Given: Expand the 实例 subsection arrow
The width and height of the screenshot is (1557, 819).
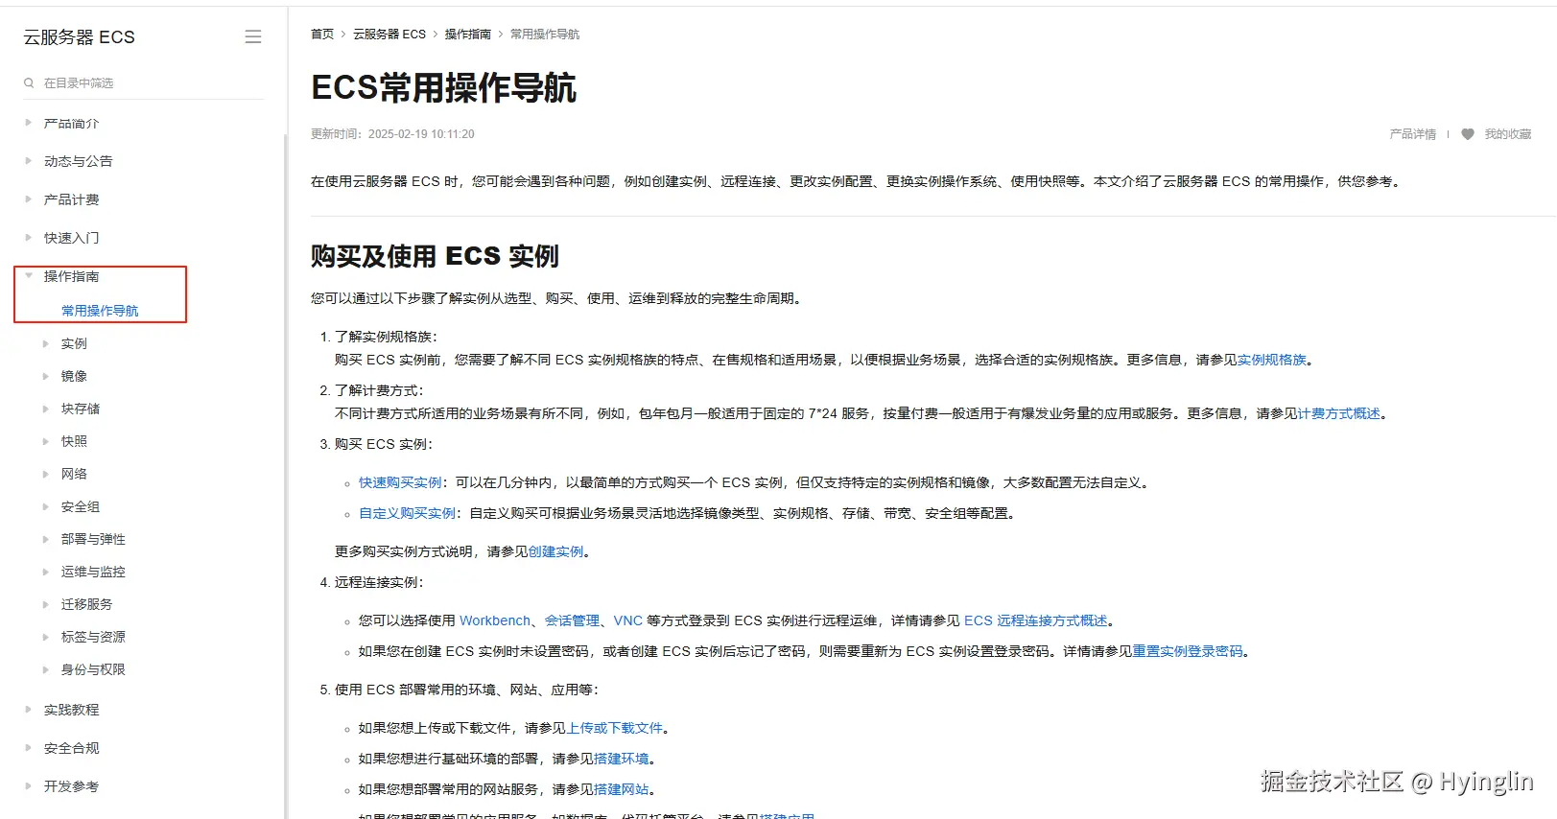Looking at the screenshot, I should (x=45, y=343).
